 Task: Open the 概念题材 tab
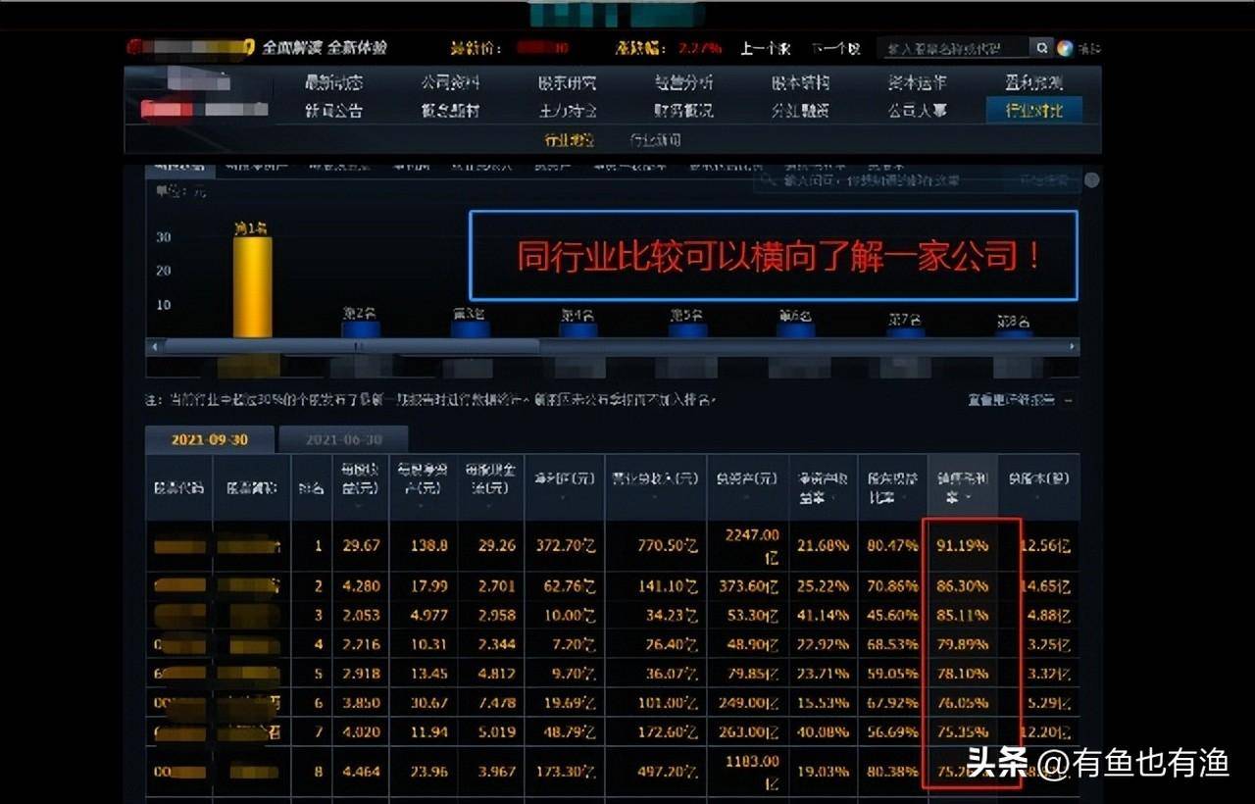[450, 111]
